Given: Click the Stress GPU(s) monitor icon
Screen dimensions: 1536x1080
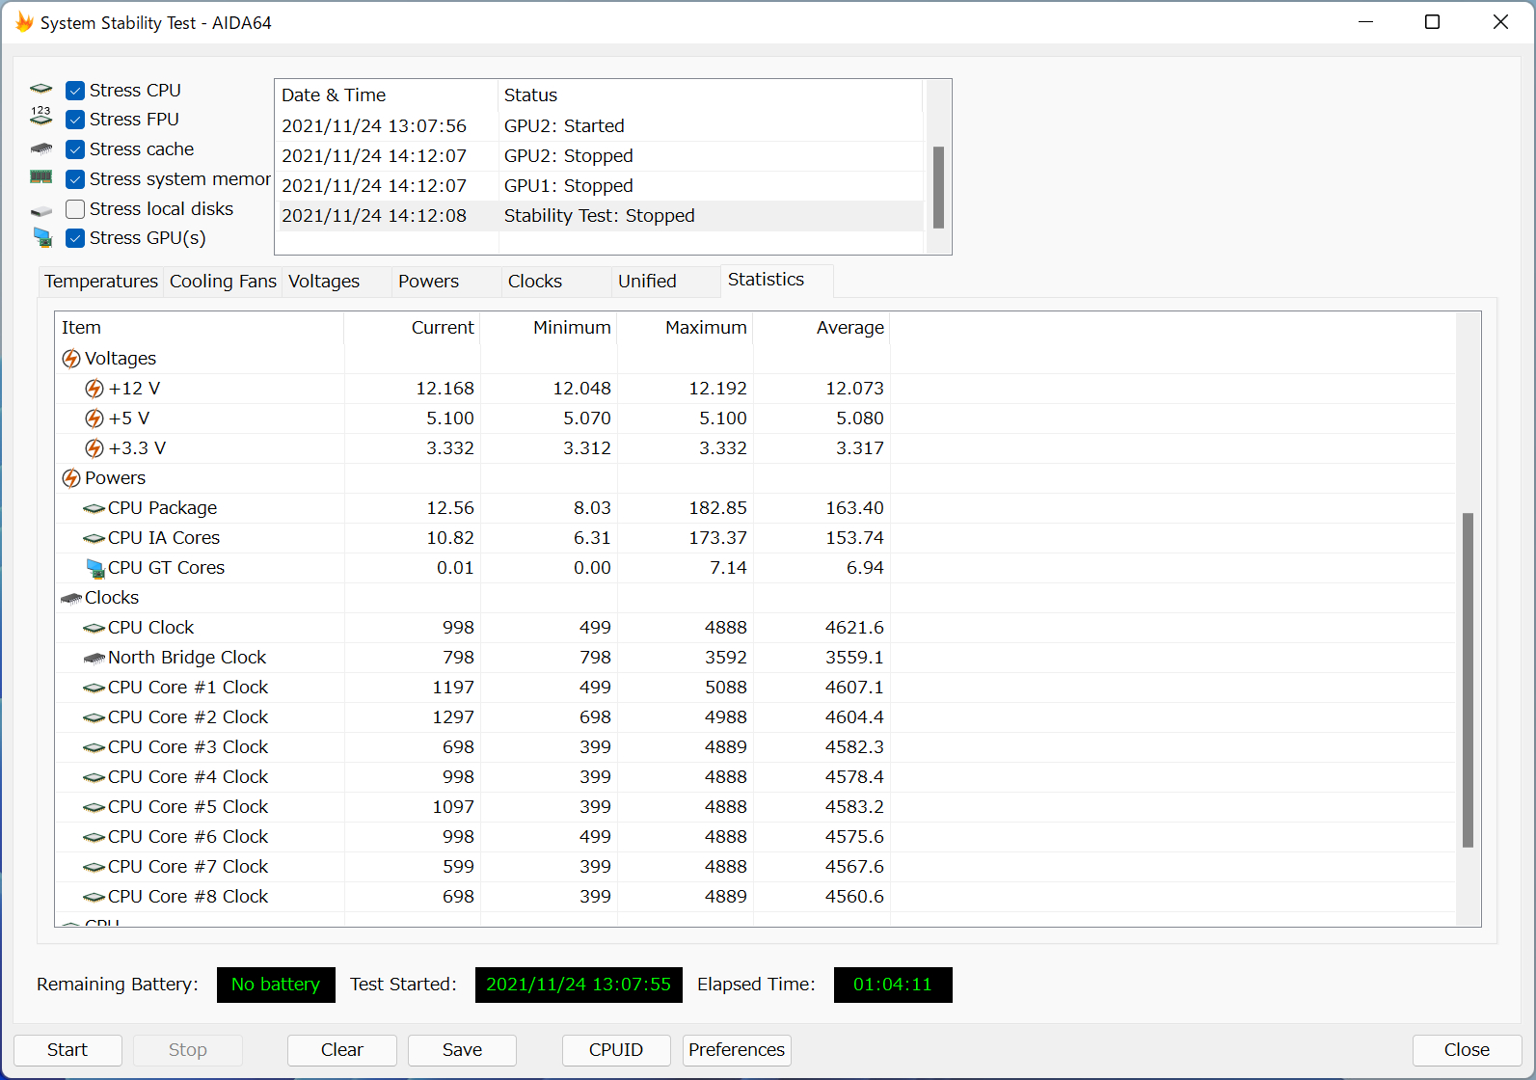Looking at the screenshot, I should click(42, 237).
